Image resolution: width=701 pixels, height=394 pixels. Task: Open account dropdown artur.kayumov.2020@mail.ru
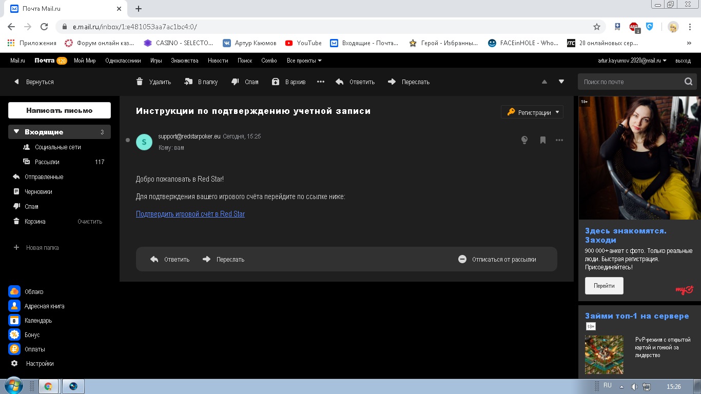pyautogui.click(x=632, y=61)
